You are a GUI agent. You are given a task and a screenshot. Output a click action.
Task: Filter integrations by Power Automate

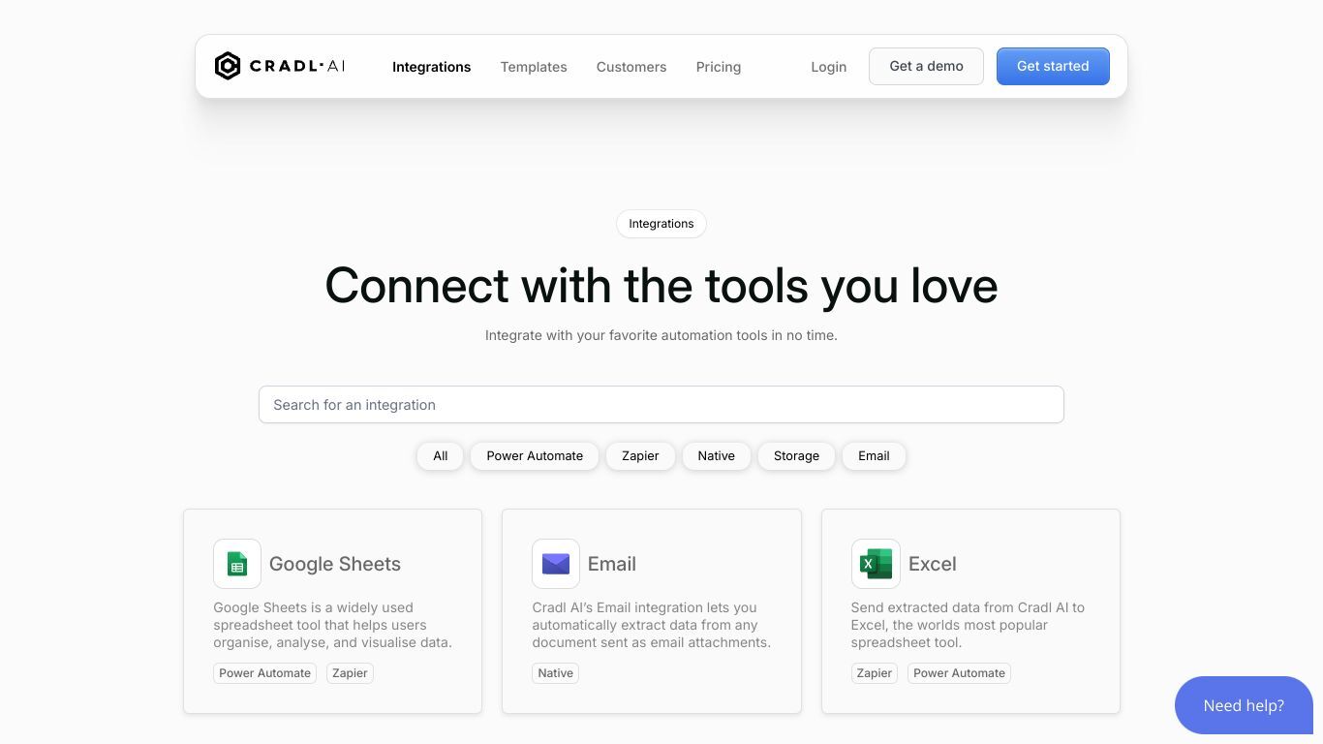[535, 456]
